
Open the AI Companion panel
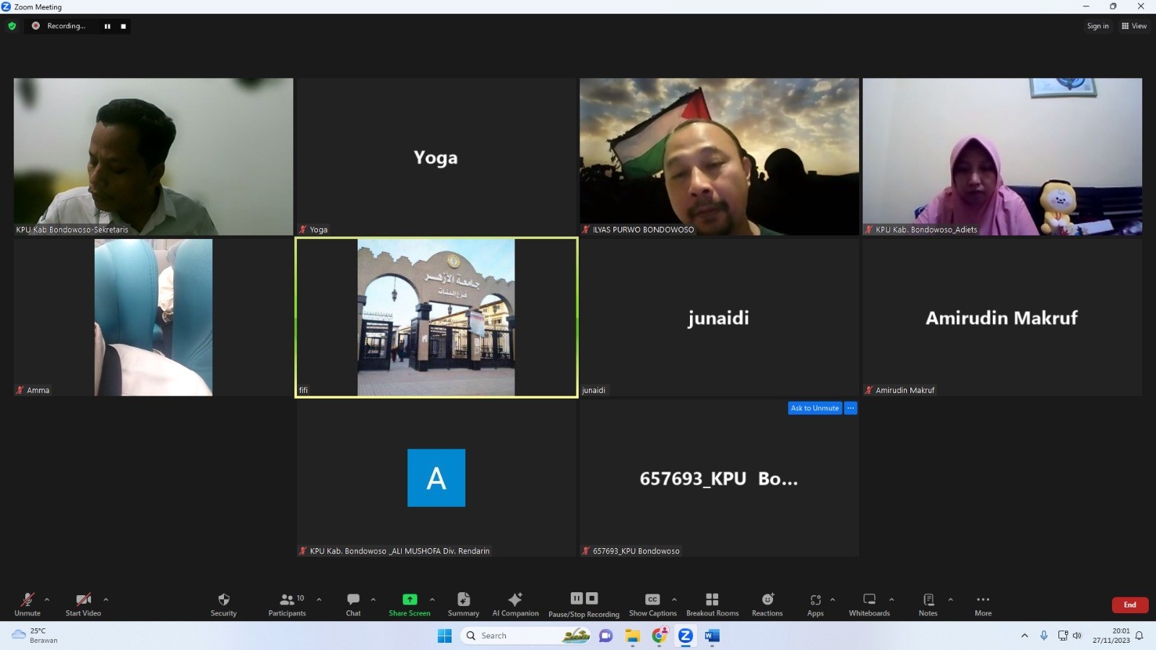(x=515, y=604)
